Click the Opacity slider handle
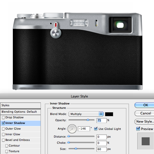 tap(88, 120)
